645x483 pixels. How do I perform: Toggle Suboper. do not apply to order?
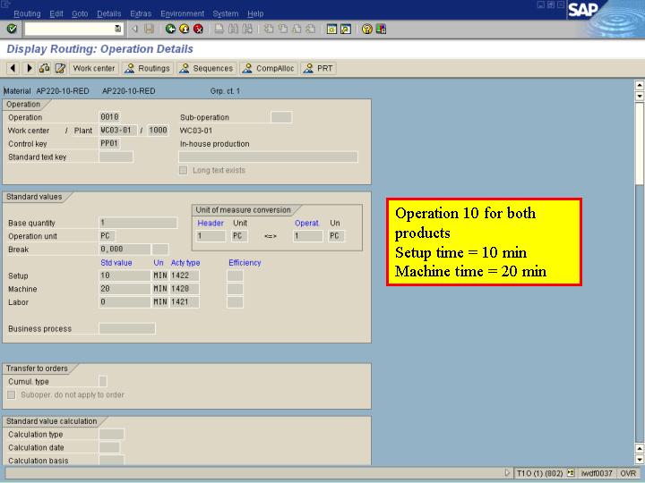tap(12, 394)
